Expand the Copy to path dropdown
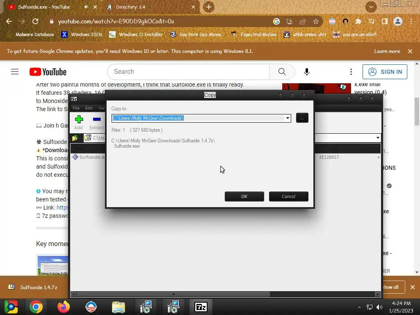This screenshot has height=315, width=420. (x=288, y=118)
